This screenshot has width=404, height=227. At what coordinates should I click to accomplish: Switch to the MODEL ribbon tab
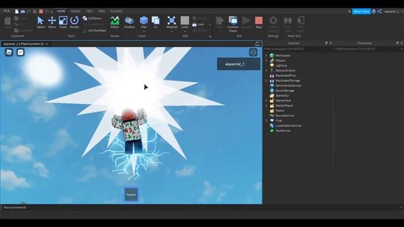click(76, 11)
